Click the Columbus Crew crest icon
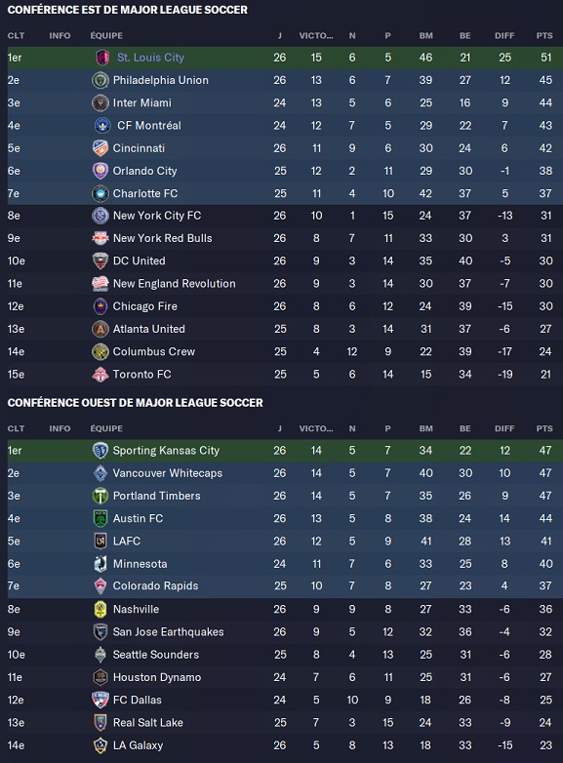Screen dimensions: 563x763 101,351
